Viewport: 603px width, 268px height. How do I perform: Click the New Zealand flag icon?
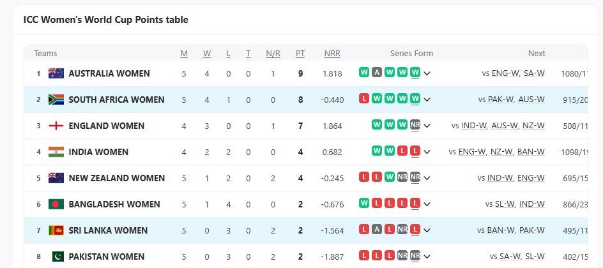coord(56,178)
